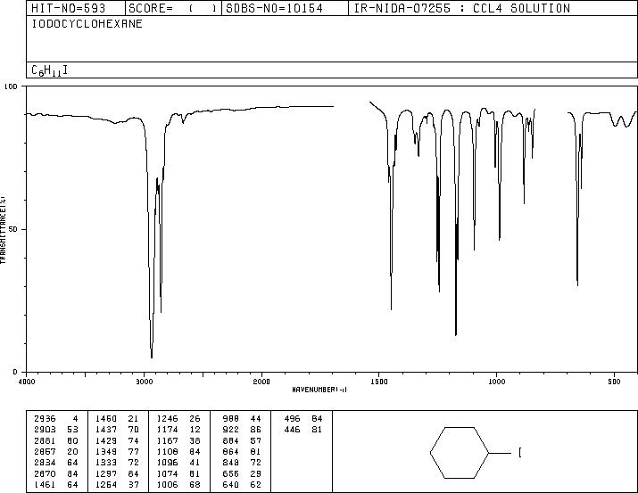Click the 922 entry in the peak table
The height and width of the screenshot is (493, 638).
(231, 430)
